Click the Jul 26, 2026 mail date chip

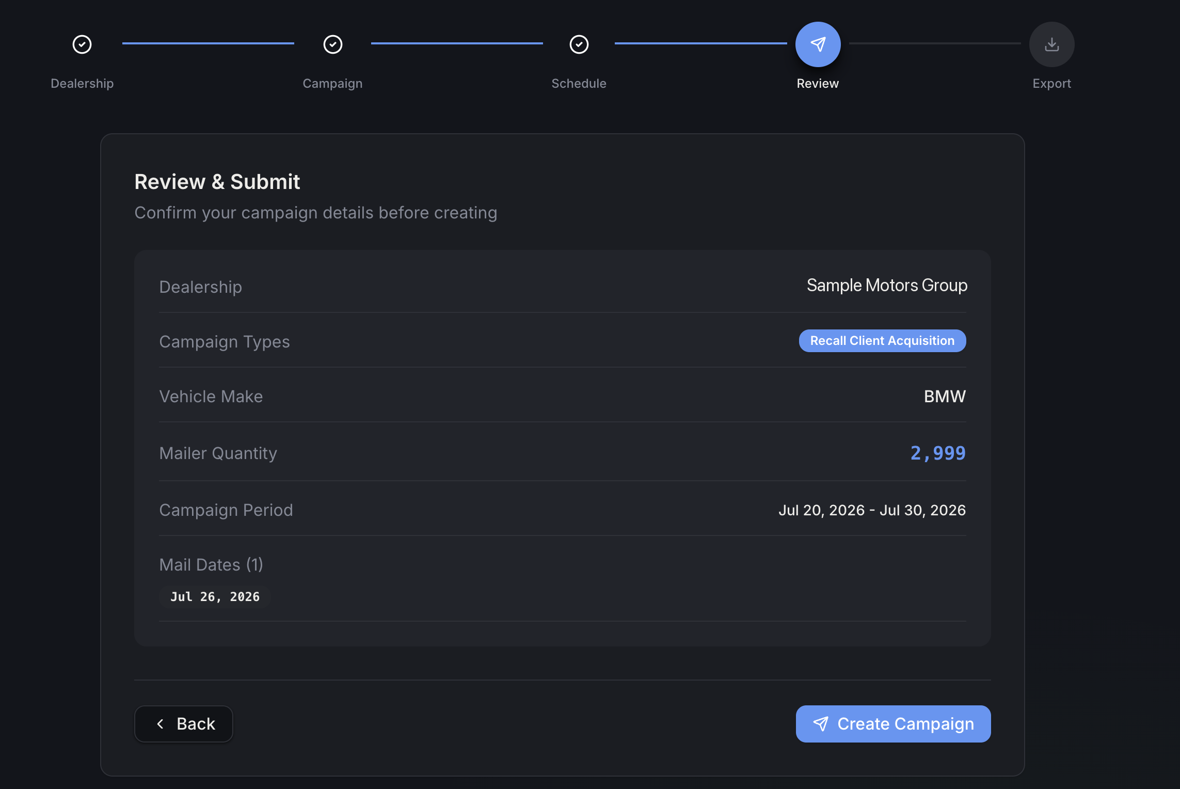click(215, 597)
